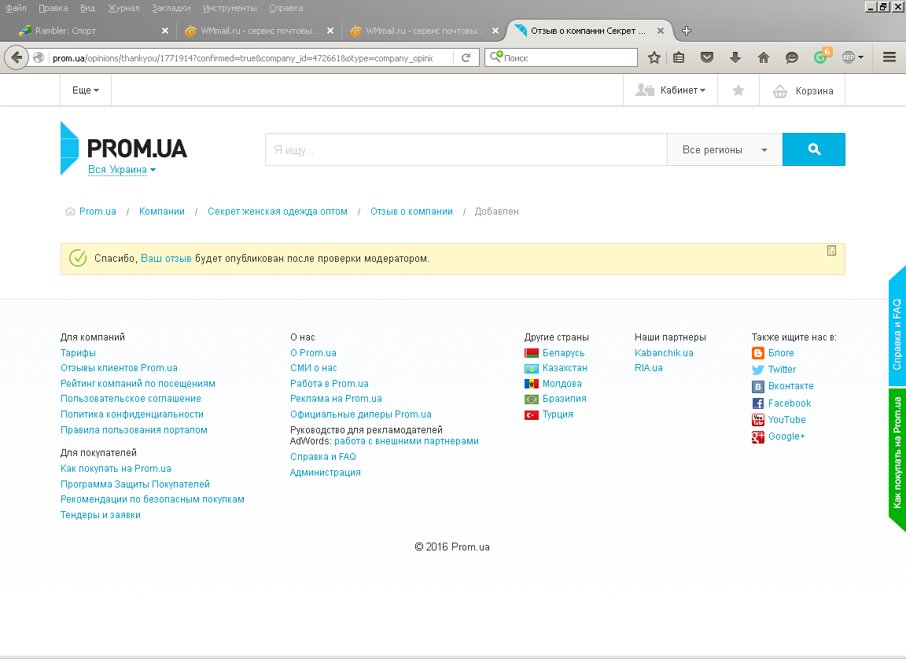The width and height of the screenshot is (906, 659).
Task: Click the Вконтакте B icon
Action: coord(757,386)
